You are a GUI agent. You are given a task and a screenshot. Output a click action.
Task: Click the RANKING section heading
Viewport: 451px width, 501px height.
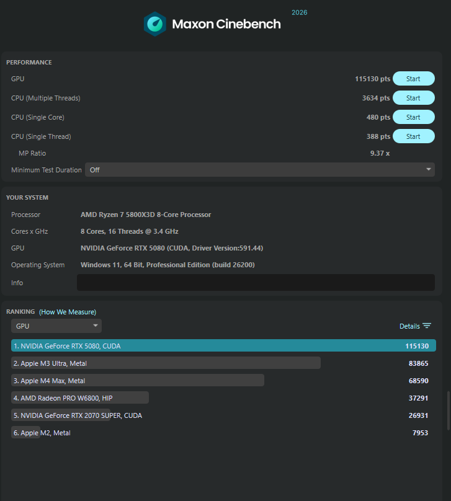(x=20, y=311)
